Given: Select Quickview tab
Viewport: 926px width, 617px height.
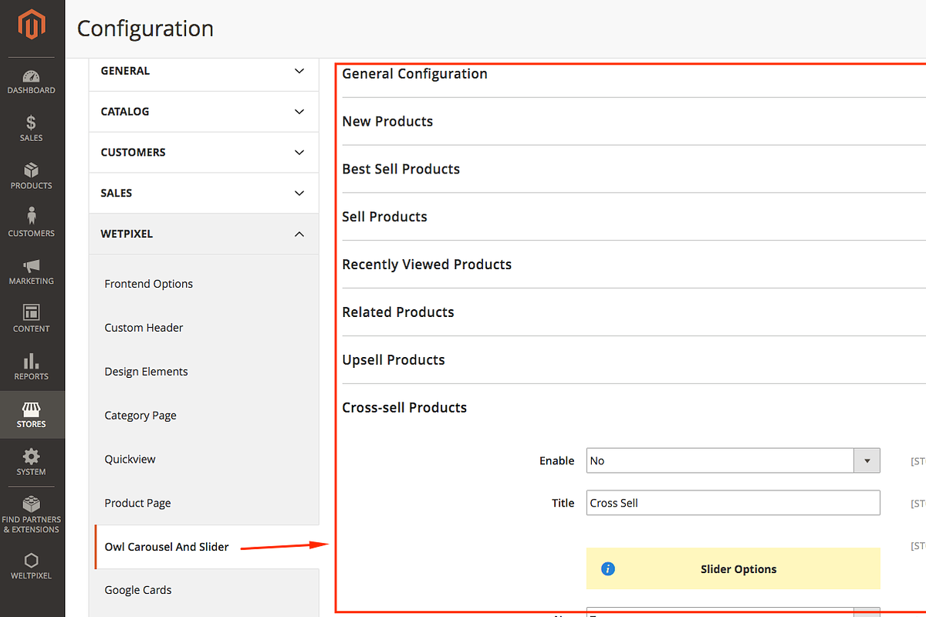Looking at the screenshot, I should (x=130, y=460).
